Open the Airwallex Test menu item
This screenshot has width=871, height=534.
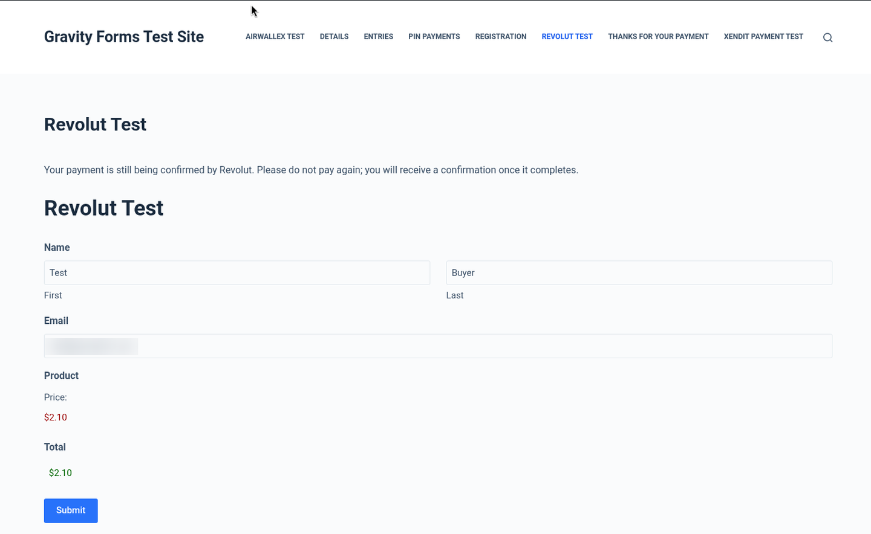275,37
